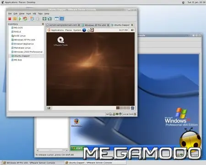Click the Full Screen toolbar icon
Viewport: 206px width, 165px height.
(44, 19)
